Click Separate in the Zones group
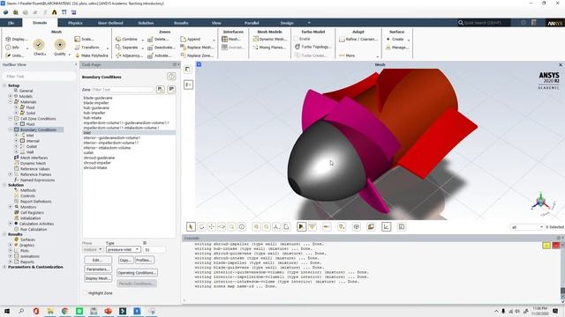565x317 pixels. (126, 47)
